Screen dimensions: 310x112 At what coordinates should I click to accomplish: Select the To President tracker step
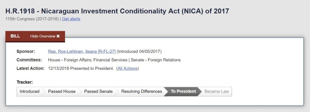tap(183, 91)
